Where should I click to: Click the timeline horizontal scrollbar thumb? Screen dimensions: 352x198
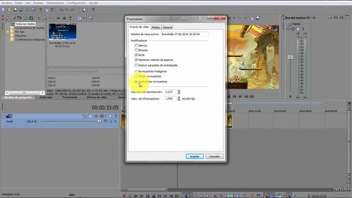click(147, 190)
